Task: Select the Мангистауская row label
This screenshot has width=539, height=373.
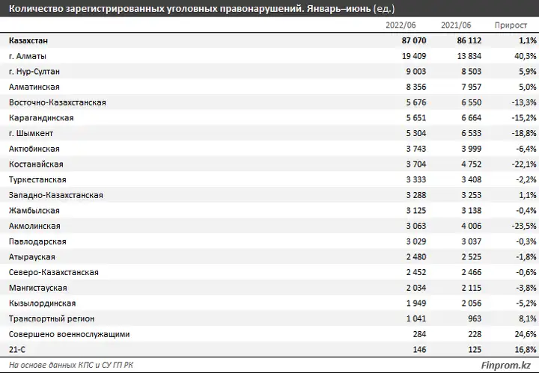Action: point(38,288)
